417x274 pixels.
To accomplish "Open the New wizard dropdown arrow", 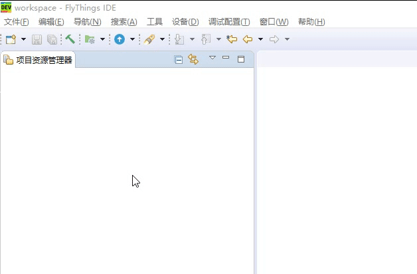I will (24, 39).
